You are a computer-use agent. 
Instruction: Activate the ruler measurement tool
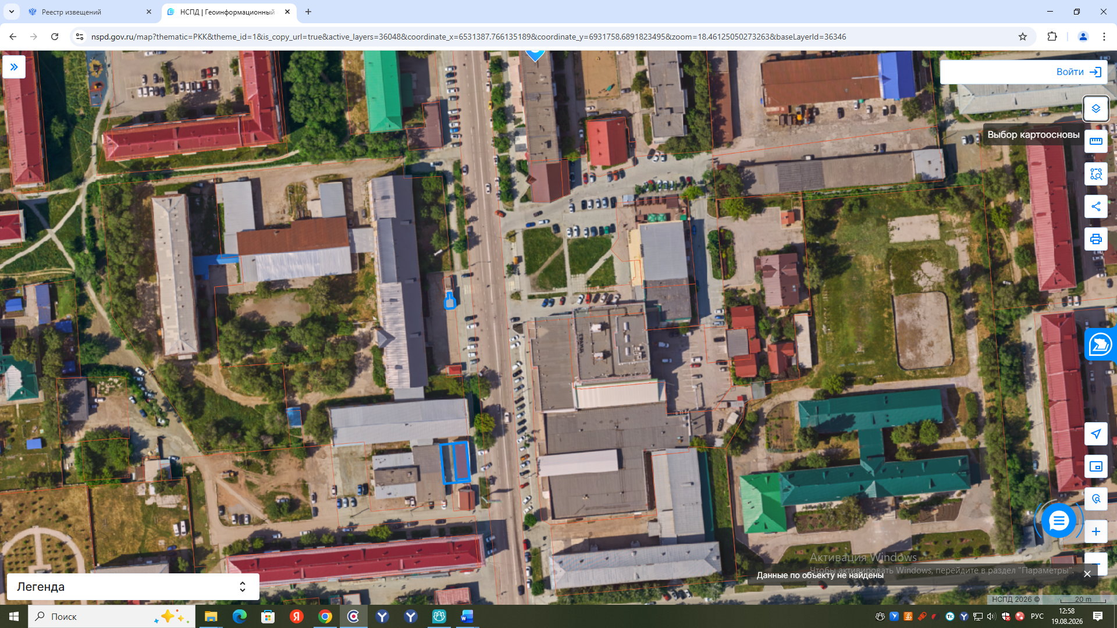(1095, 141)
